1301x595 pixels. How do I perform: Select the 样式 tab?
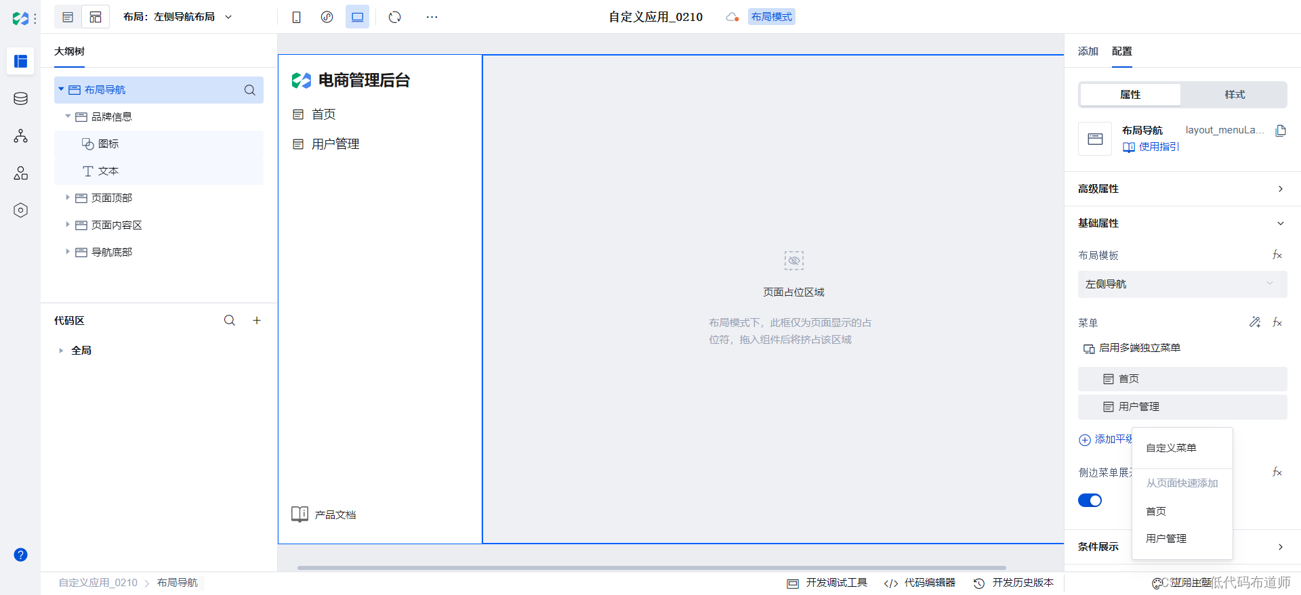click(1235, 95)
